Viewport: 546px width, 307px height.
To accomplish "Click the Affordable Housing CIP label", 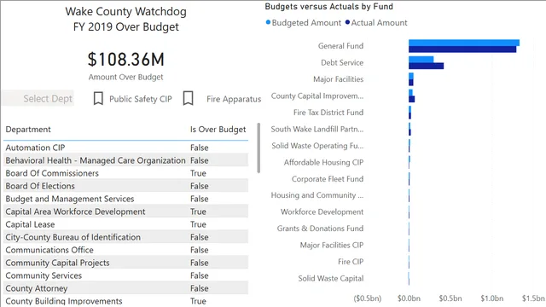I will (323, 163).
